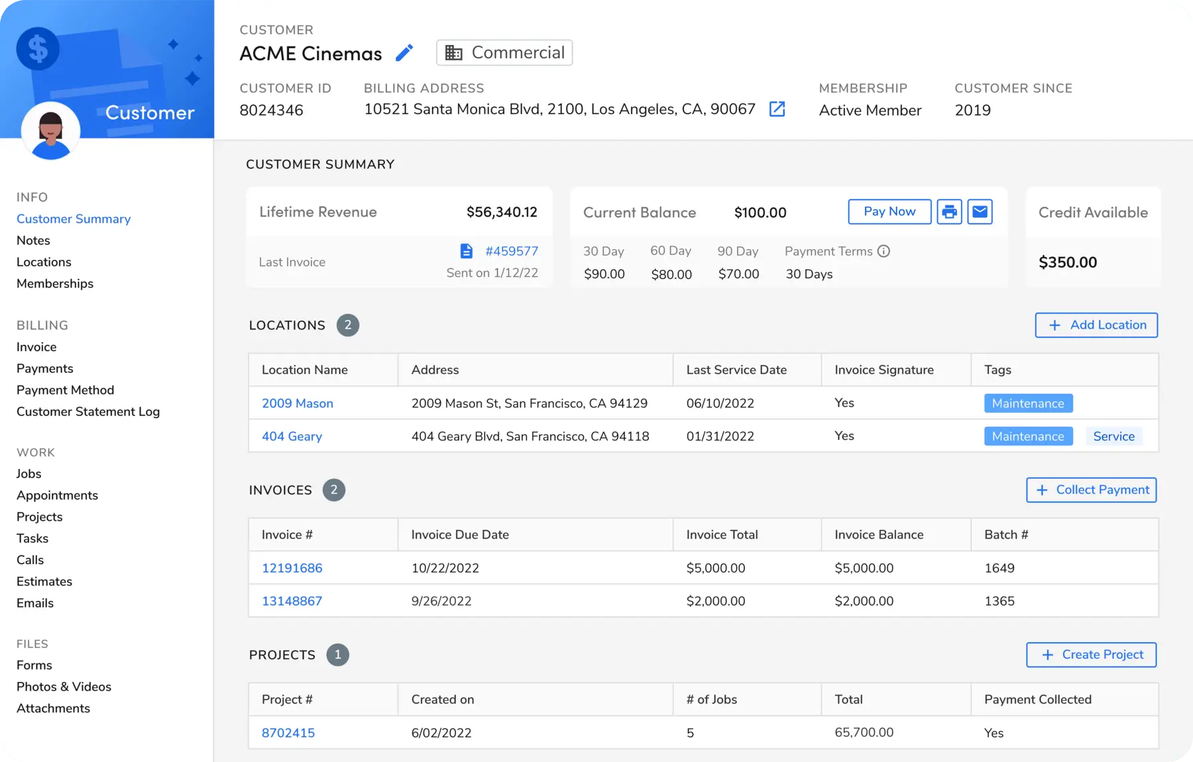
Task: Click the Locations count badge
Action: [x=348, y=325]
